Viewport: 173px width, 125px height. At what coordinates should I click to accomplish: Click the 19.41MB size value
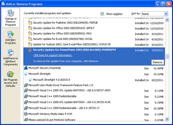click(158, 74)
